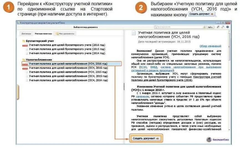The height and width of the screenshot is (148, 240).
Task: Click the Найти search button
Action: click(210, 27)
